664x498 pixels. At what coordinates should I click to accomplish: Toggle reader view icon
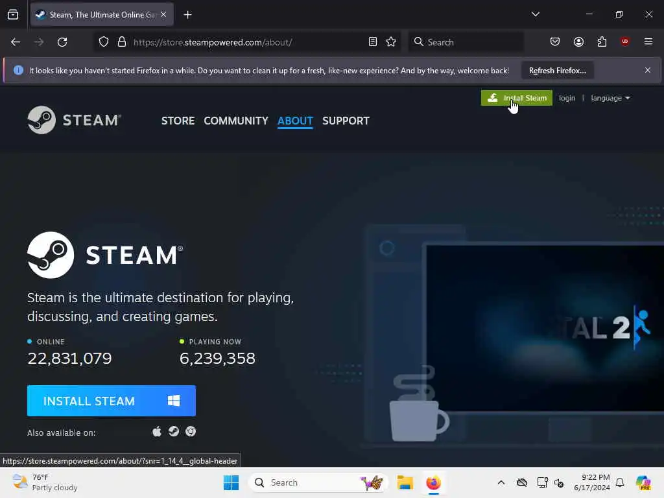point(373,42)
